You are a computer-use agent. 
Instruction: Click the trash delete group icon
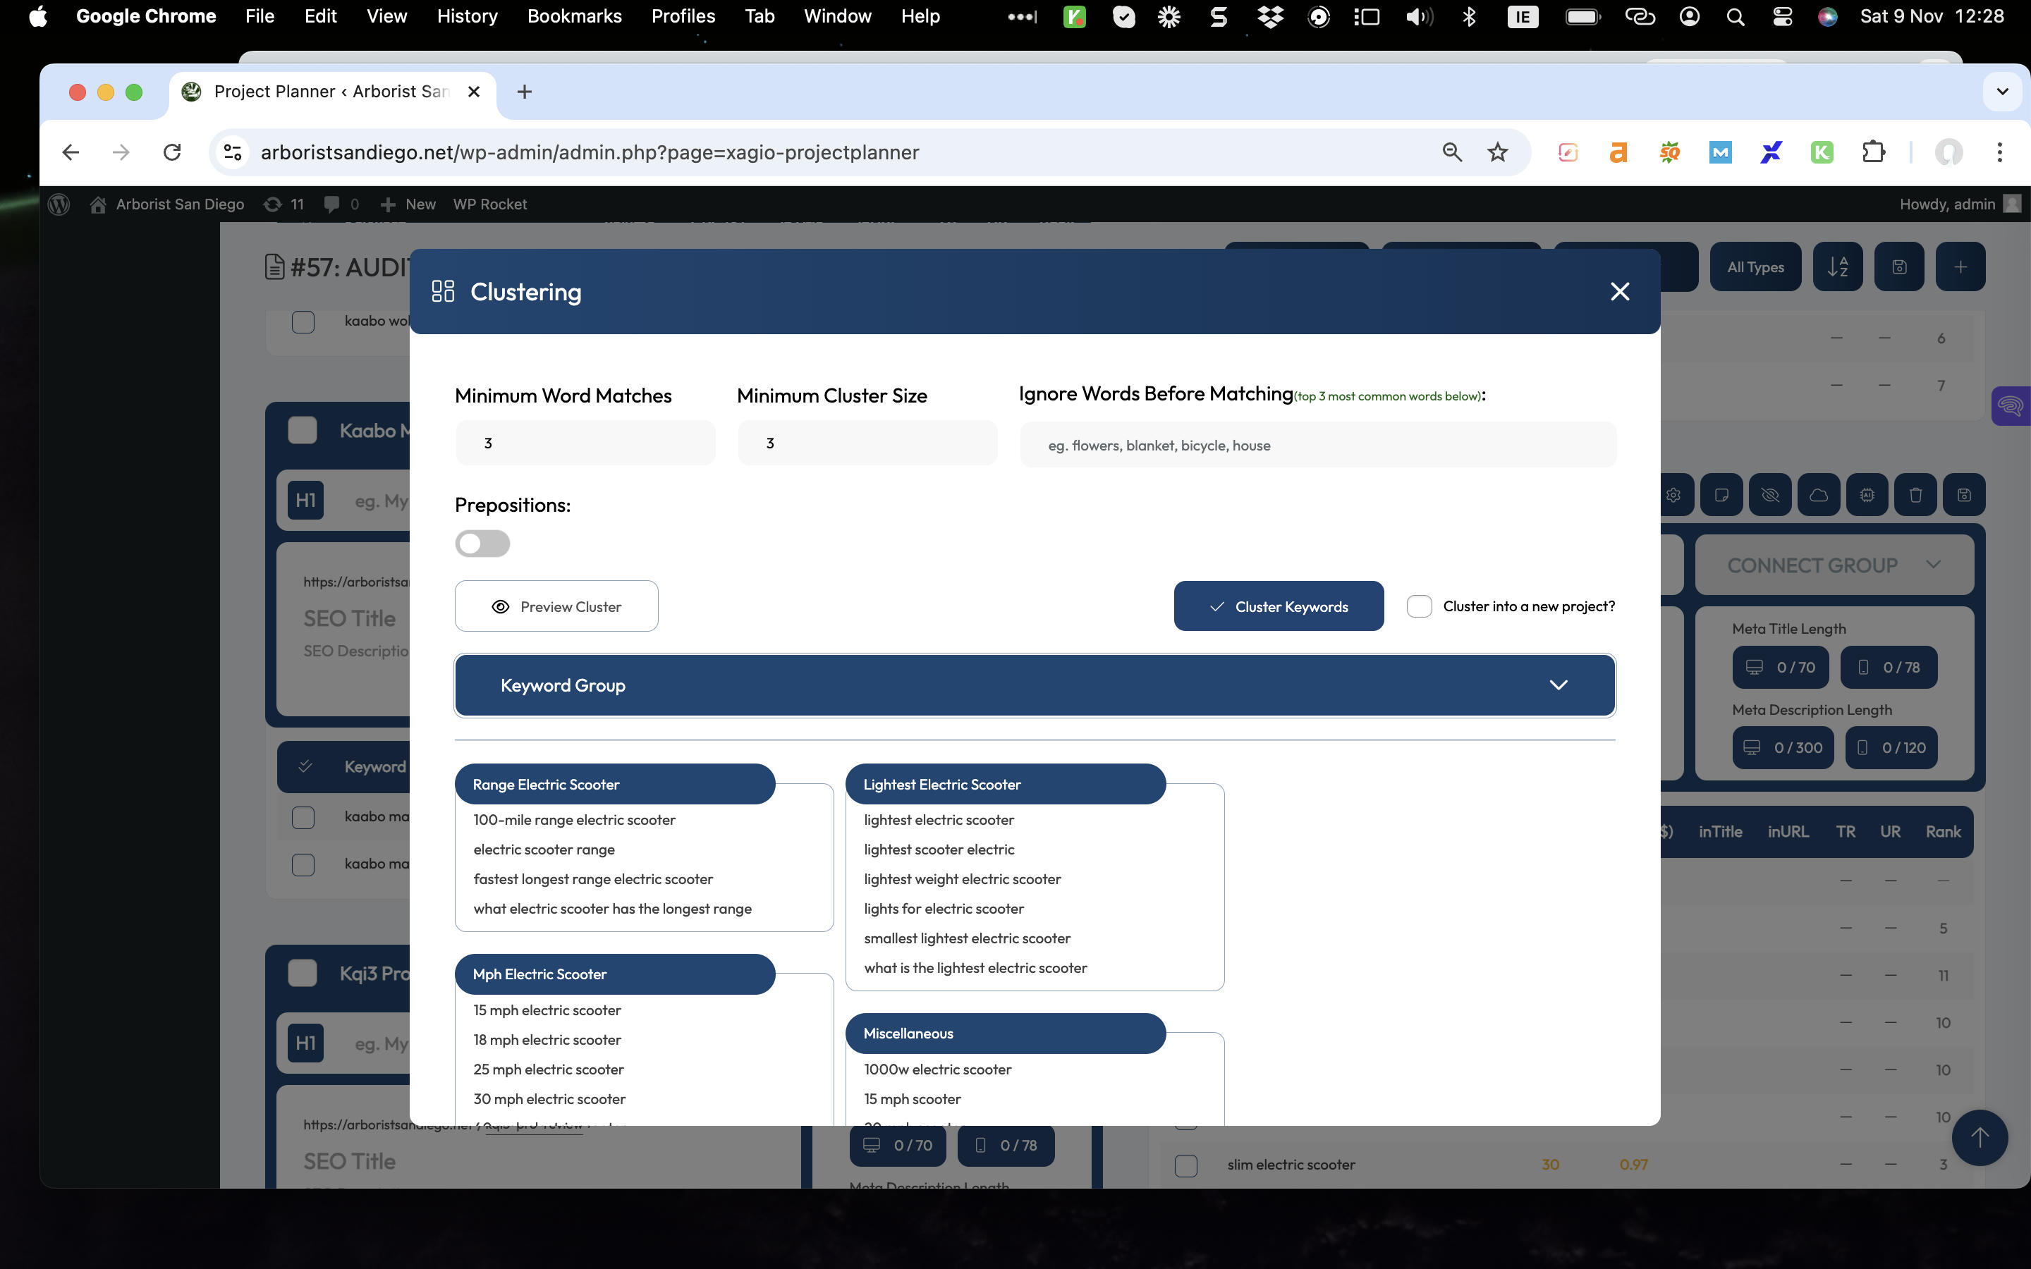pos(1915,494)
